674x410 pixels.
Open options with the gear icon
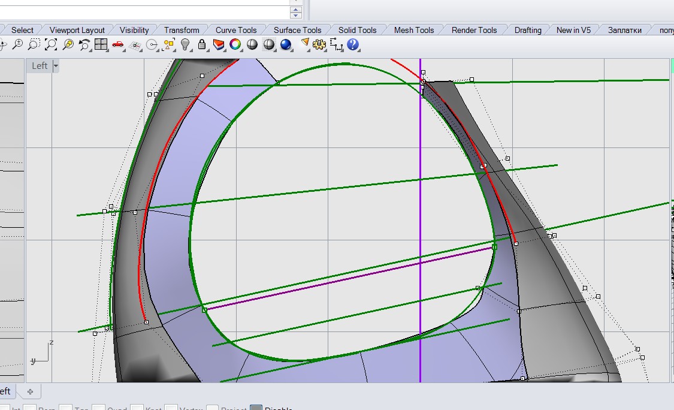[319, 44]
